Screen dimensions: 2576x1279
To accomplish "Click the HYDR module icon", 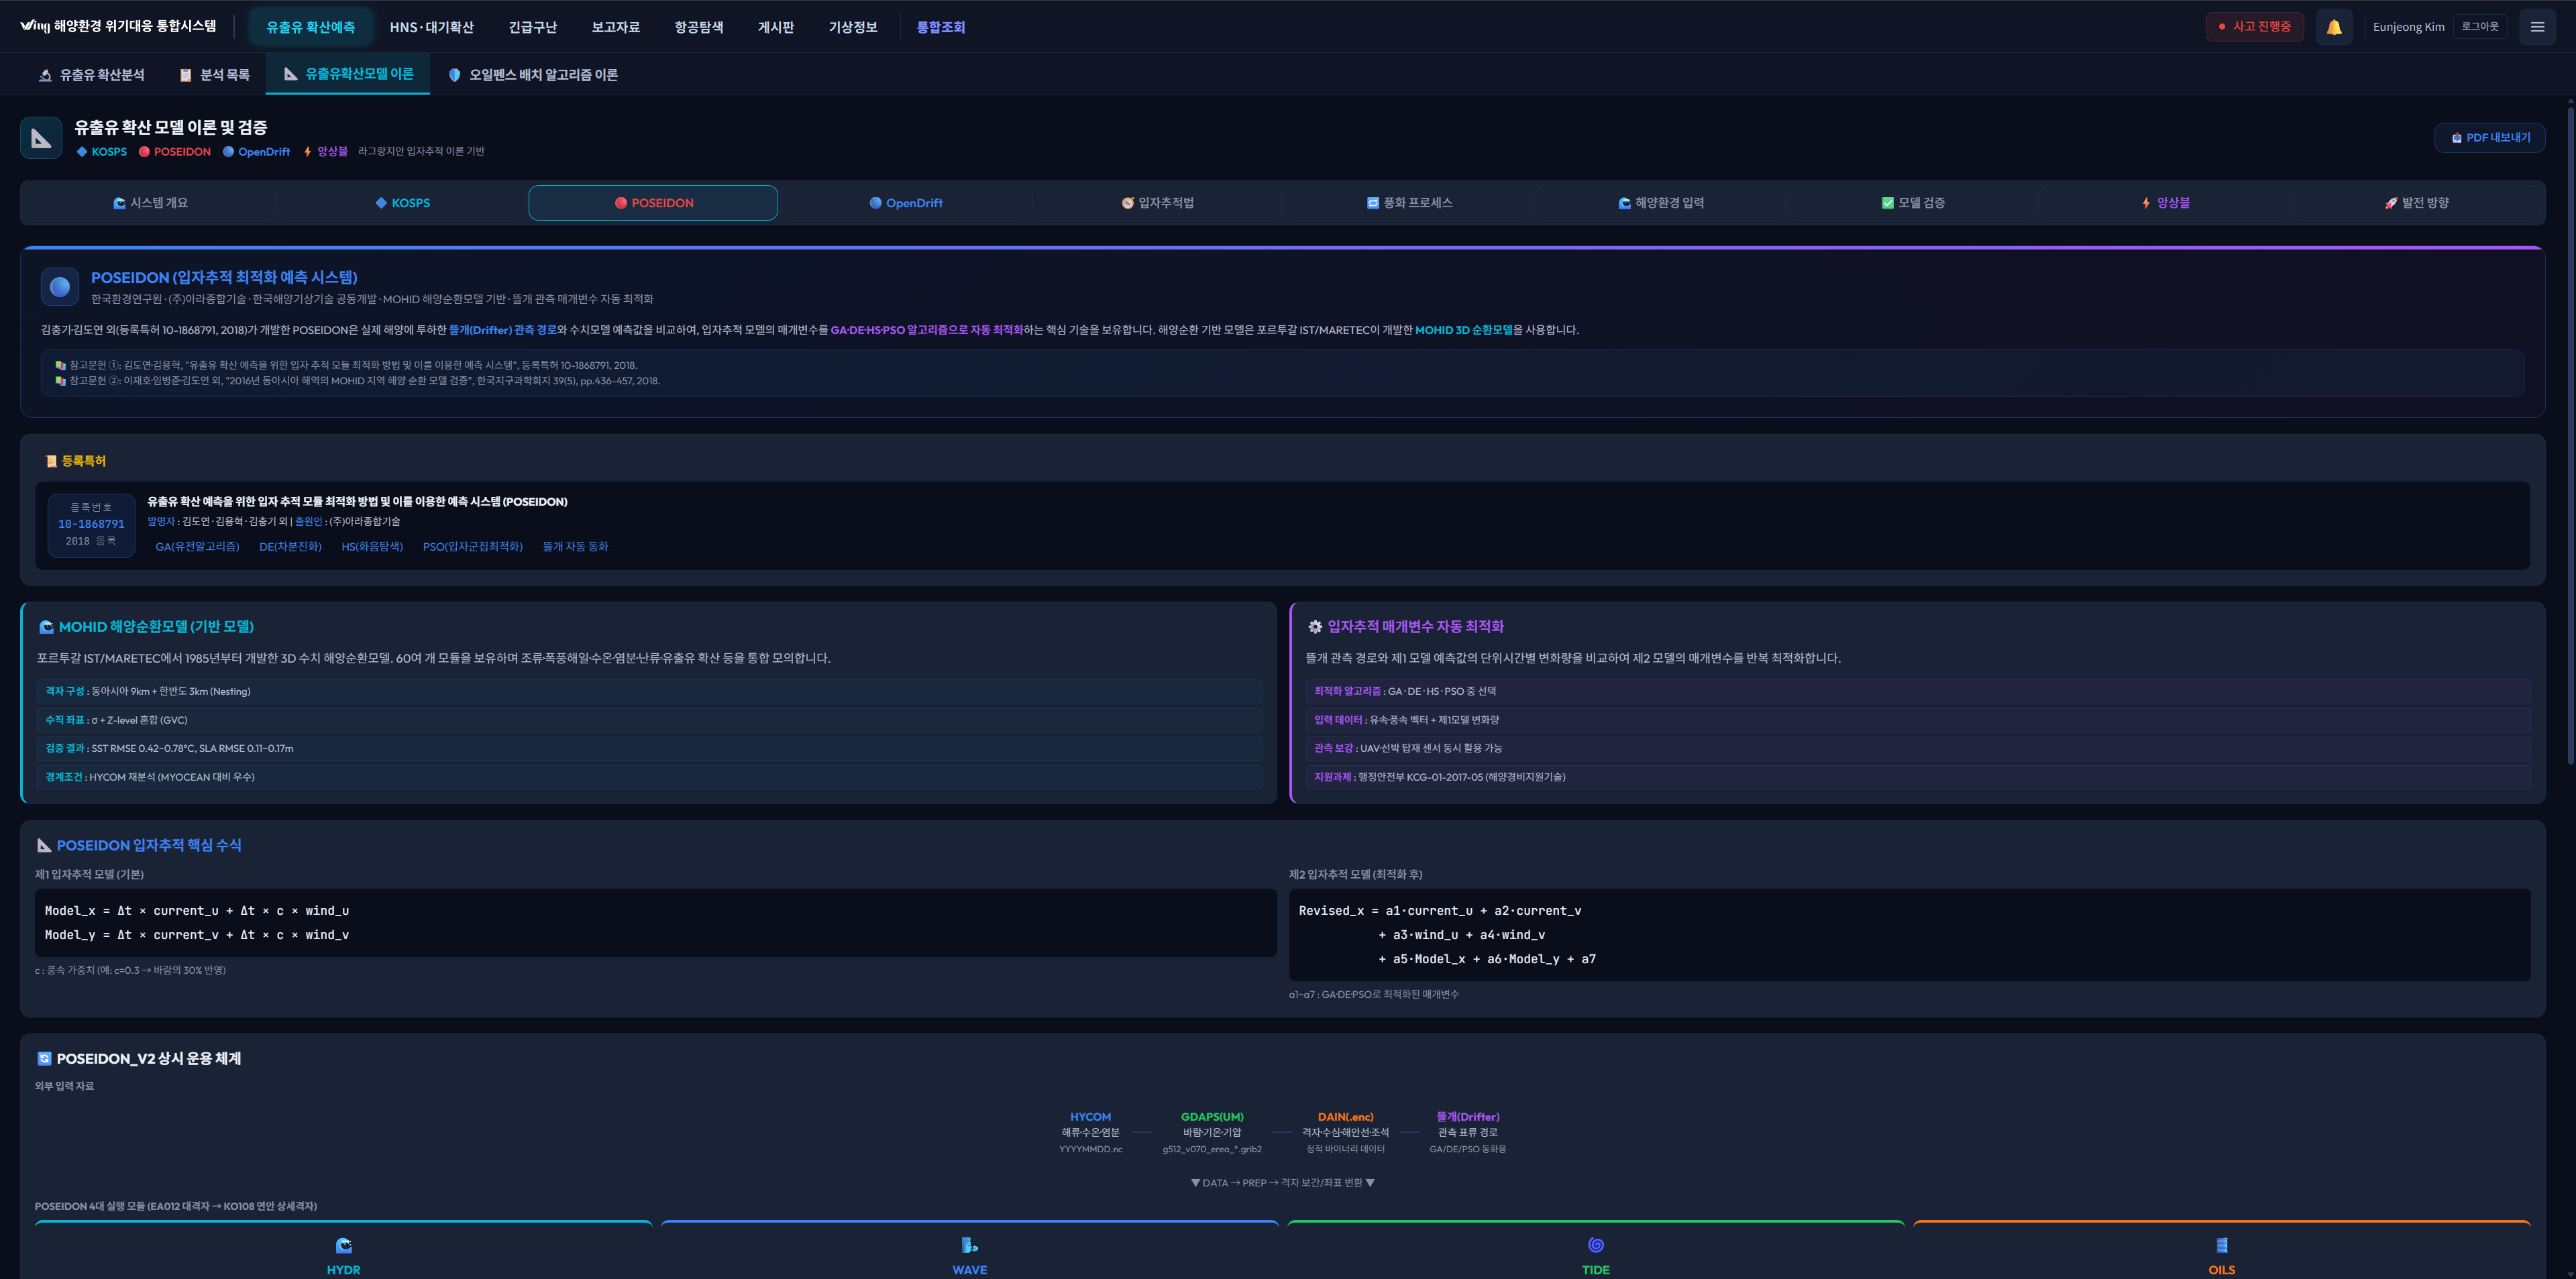I will (x=343, y=1245).
